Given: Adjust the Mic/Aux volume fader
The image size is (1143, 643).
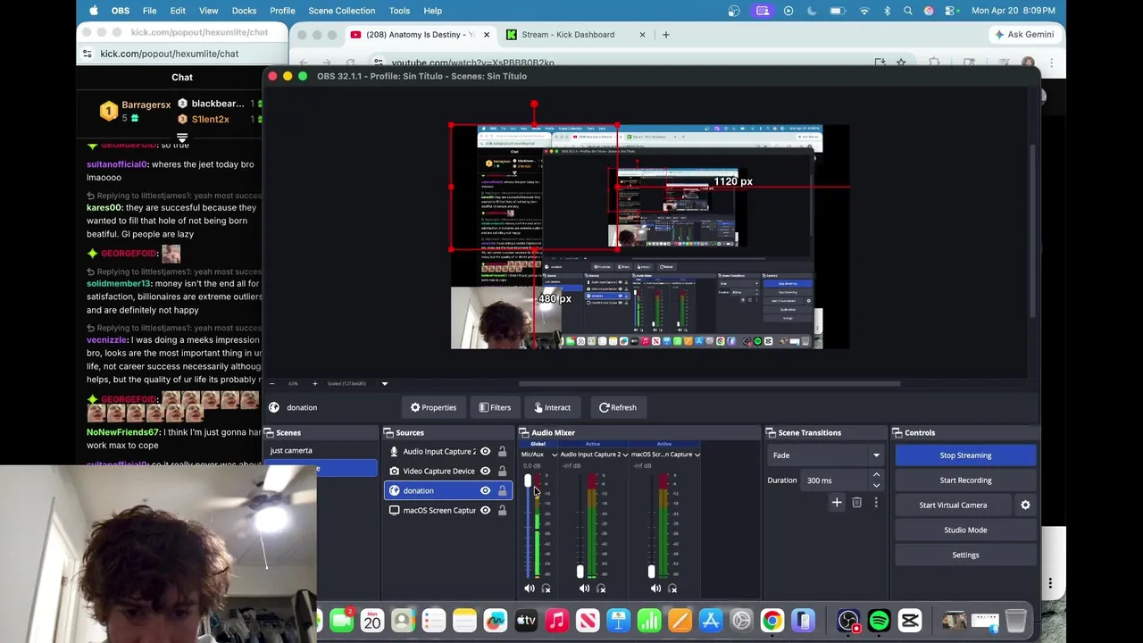Looking at the screenshot, I should [x=527, y=482].
